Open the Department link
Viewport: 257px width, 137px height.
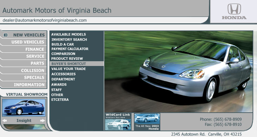click(x=63, y=79)
